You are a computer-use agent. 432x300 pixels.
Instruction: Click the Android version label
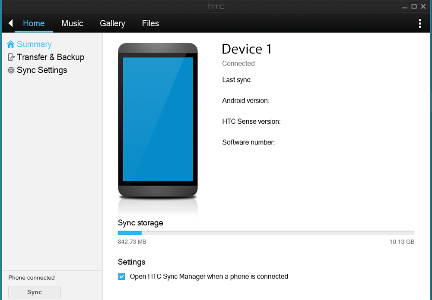(245, 100)
